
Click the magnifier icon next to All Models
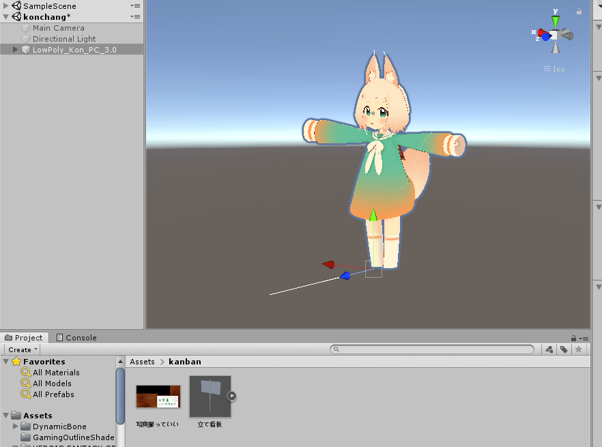27,383
